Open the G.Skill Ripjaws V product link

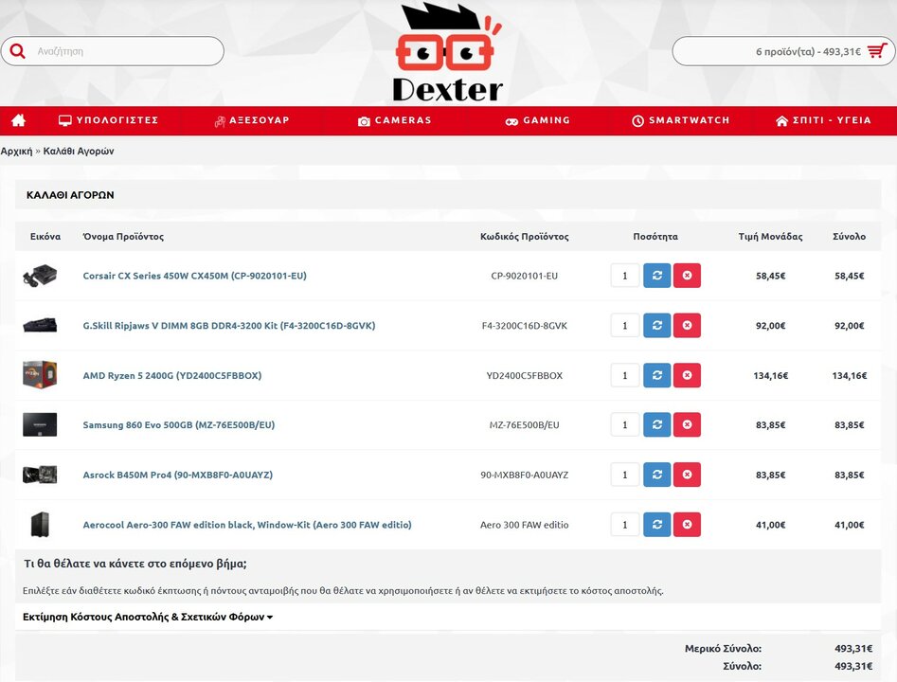point(229,326)
